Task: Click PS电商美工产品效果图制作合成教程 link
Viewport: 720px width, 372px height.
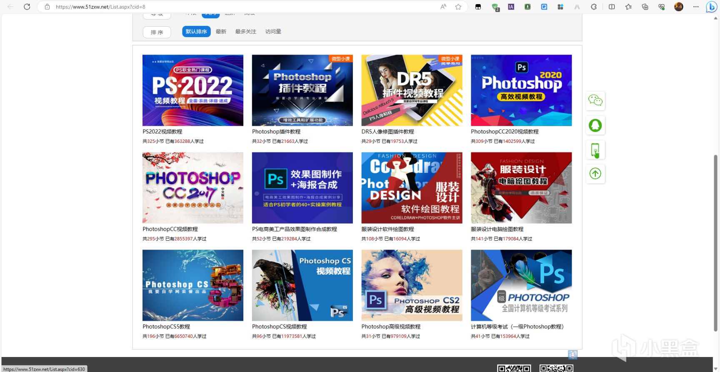Action: tap(295, 229)
